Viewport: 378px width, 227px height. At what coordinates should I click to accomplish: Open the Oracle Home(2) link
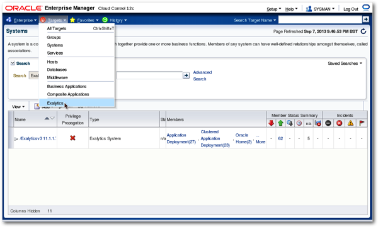[243, 138]
